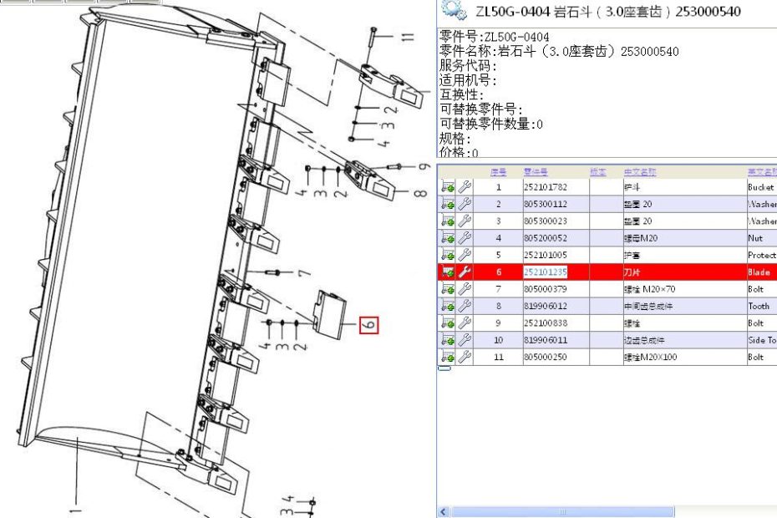777x518 pixels.
Task: Click the 中文名称 column header
Action: click(x=640, y=172)
